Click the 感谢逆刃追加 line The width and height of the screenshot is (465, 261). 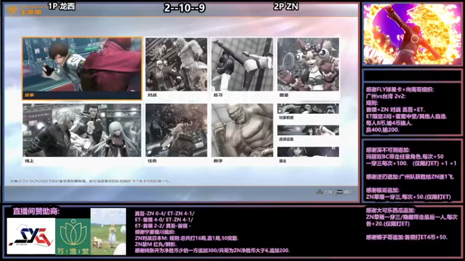coord(410,177)
